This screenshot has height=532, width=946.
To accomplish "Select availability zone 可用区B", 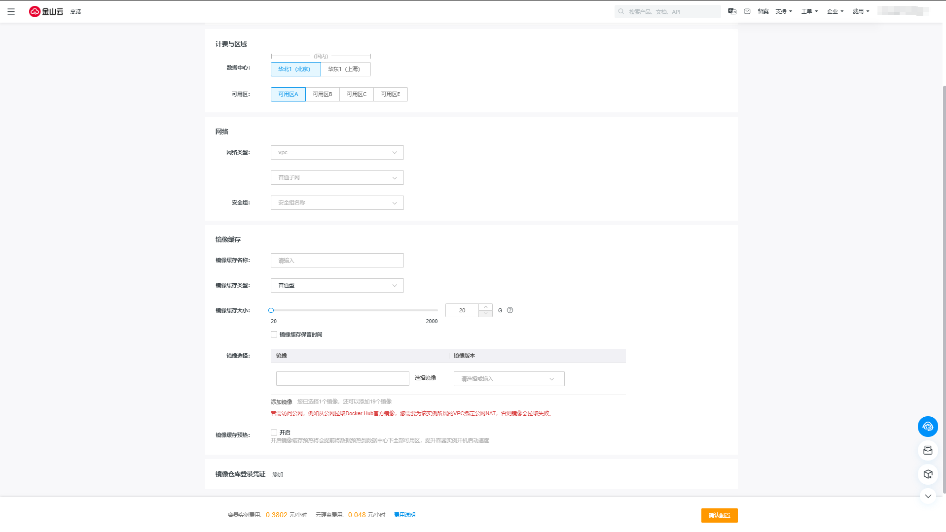I will pyautogui.click(x=322, y=94).
